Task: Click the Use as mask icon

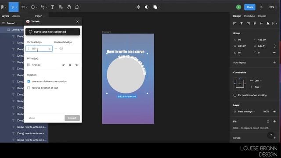Action: pos(147,7)
